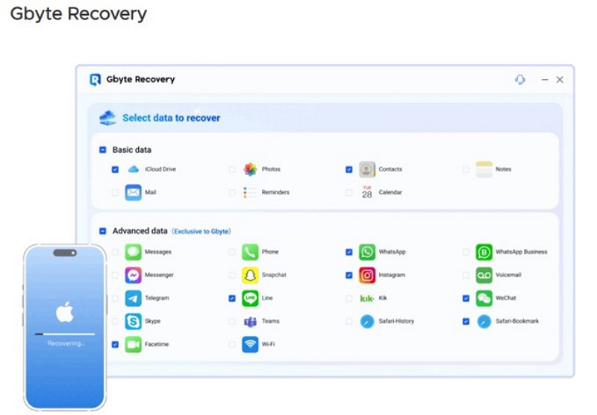Viewport: 597px width, 415px height.
Task: Click the Wi-Fi icon
Action: point(250,344)
